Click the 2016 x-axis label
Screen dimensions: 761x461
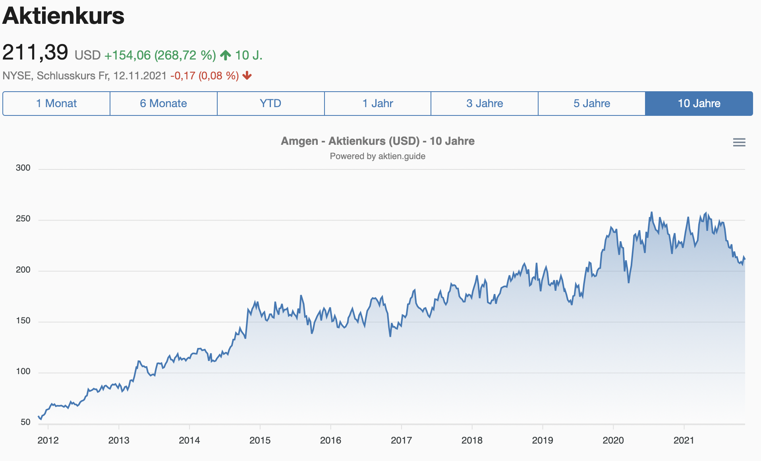[x=331, y=440]
